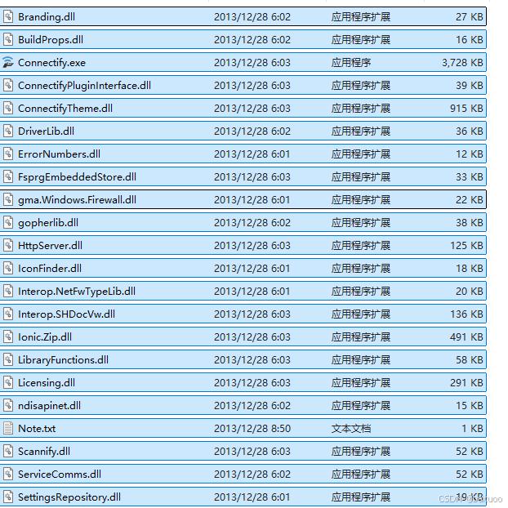This screenshot has height=508, width=508.
Task: Click the DriverLib.dll file icon
Action: click(x=8, y=131)
